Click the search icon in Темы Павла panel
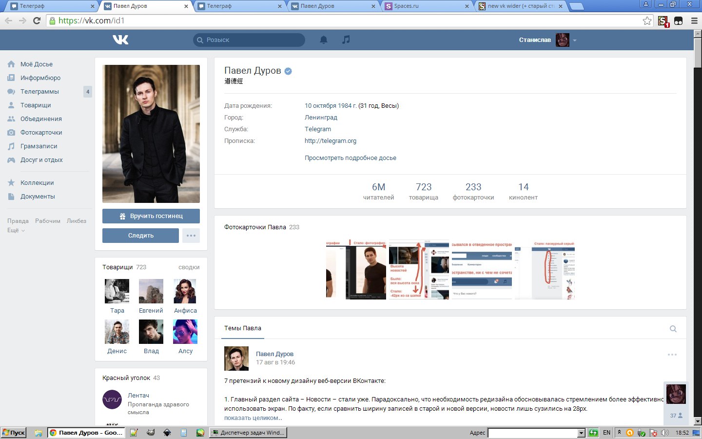702x439 pixels. point(673,328)
